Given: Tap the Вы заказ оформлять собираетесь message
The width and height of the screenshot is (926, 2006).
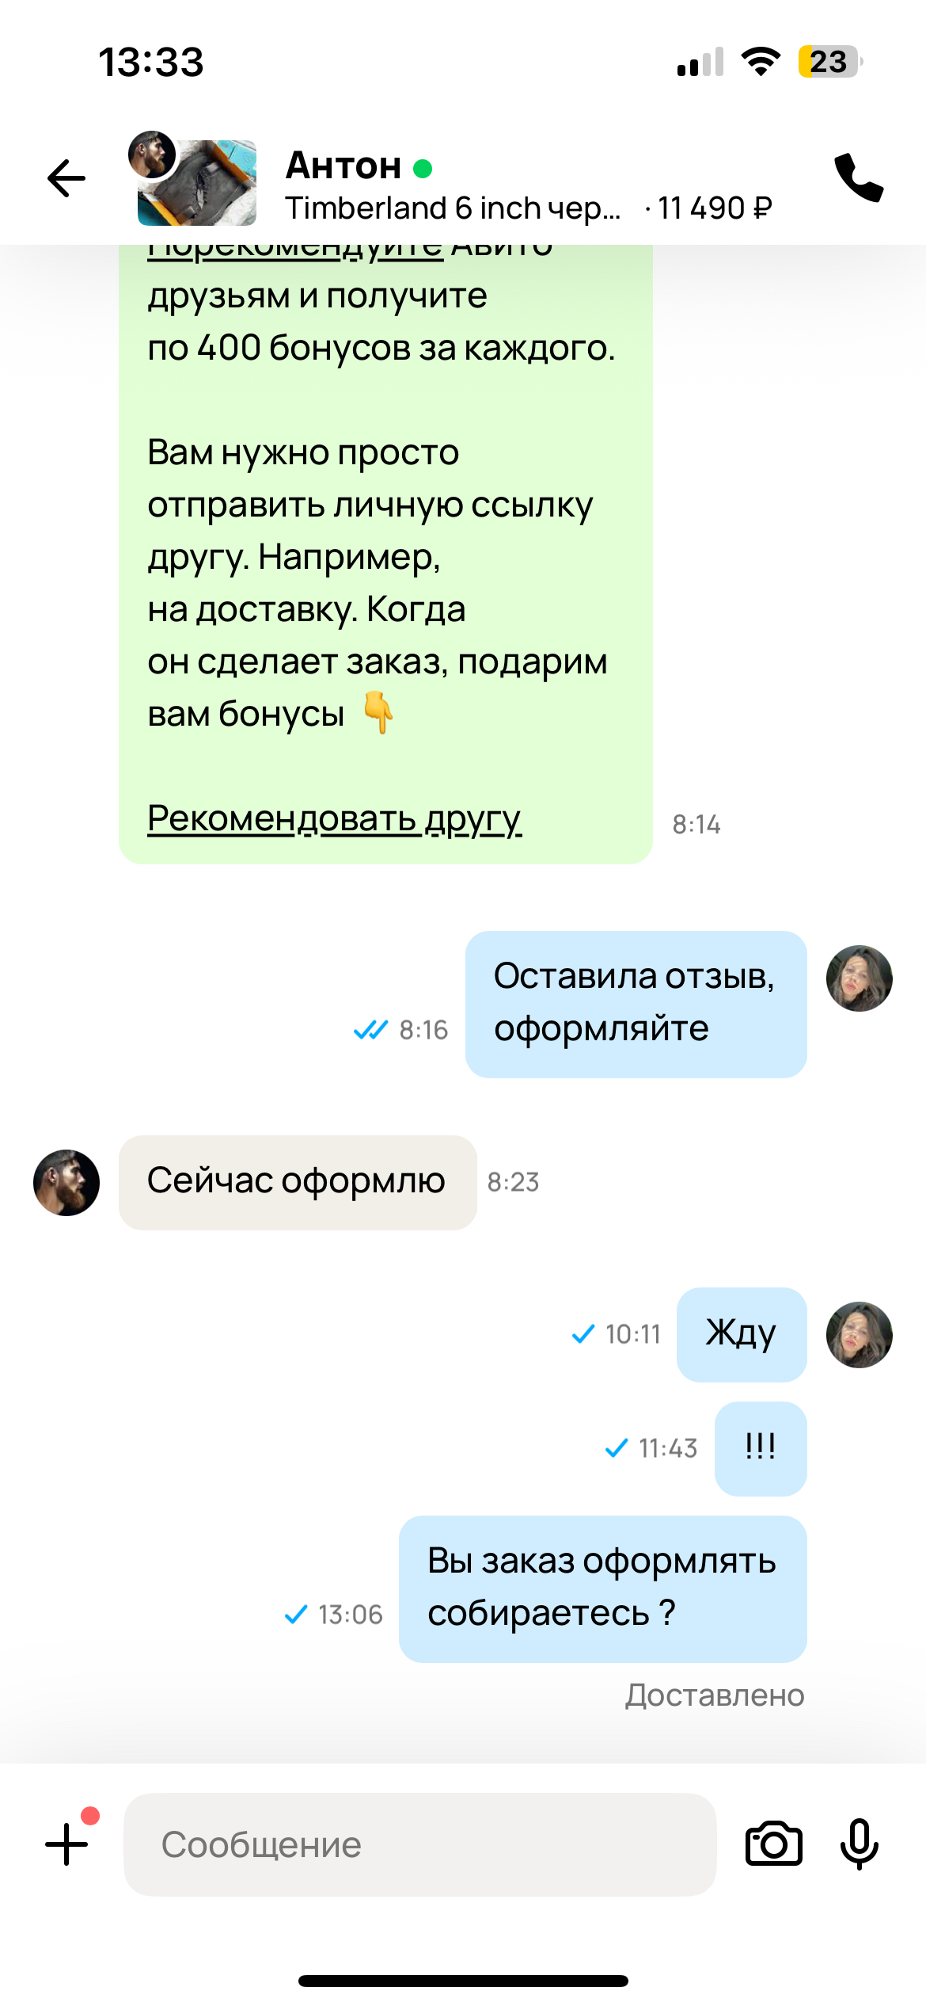Looking at the screenshot, I should point(602,1588).
